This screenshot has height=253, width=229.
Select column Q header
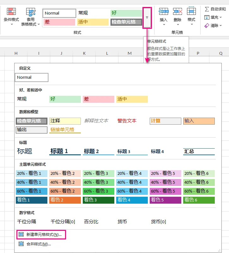point(221,53)
